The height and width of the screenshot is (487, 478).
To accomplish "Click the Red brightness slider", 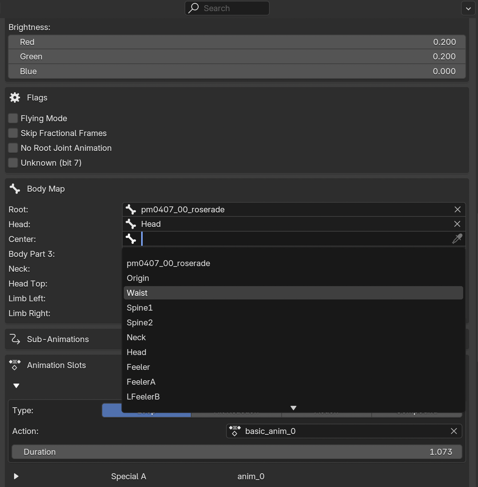I will point(237,42).
